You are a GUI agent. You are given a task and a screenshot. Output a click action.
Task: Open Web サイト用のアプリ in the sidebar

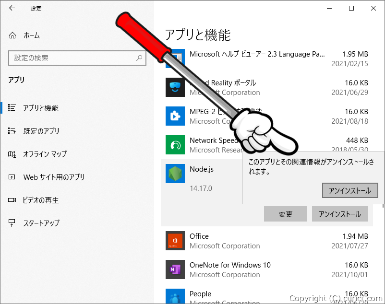pyautogui.click(x=54, y=177)
